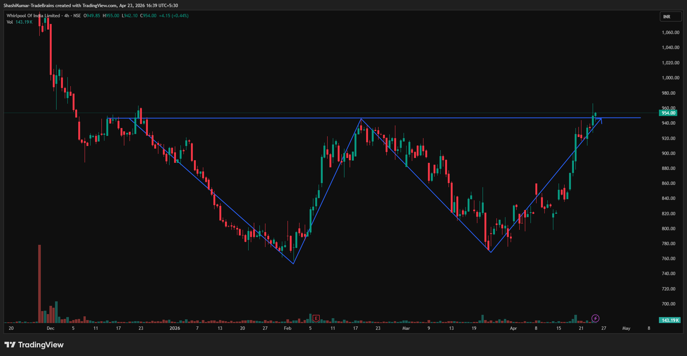Click the 143.19K volume tag on the axis
Screen dimensions: 687x356
click(669, 320)
